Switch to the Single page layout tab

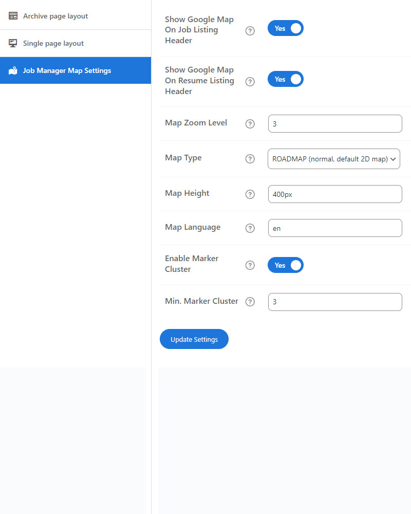tap(53, 43)
